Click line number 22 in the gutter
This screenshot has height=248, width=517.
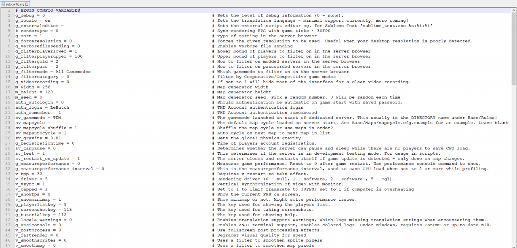pos(8,118)
